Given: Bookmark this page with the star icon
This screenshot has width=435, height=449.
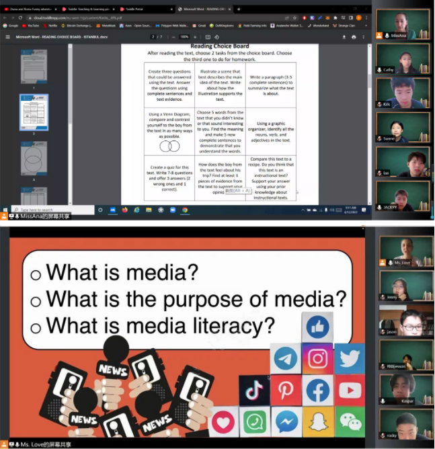Looking at the screenshot, I should point(294,17).
